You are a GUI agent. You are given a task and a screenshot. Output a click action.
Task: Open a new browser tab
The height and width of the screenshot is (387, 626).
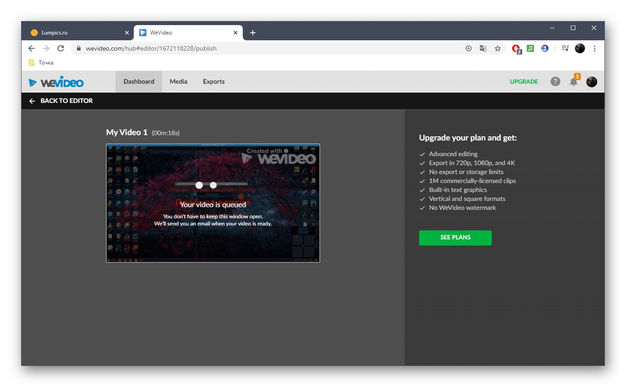[x=252, y=33]
